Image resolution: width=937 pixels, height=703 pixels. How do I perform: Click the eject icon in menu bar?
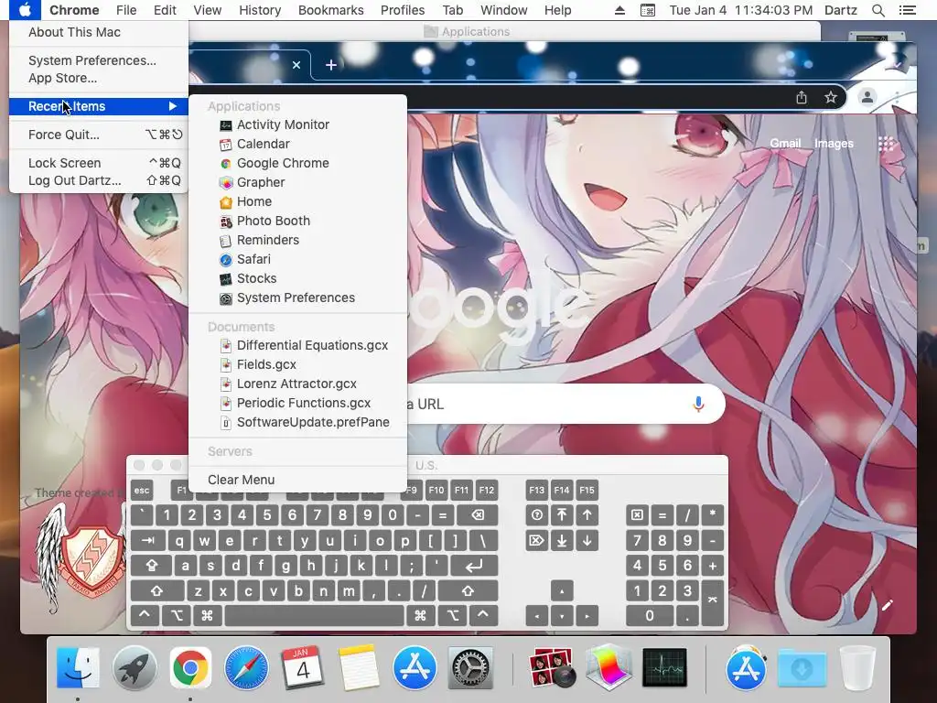coord(619,10)
